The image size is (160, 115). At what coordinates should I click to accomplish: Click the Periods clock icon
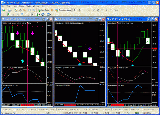(x=43, y=15)
